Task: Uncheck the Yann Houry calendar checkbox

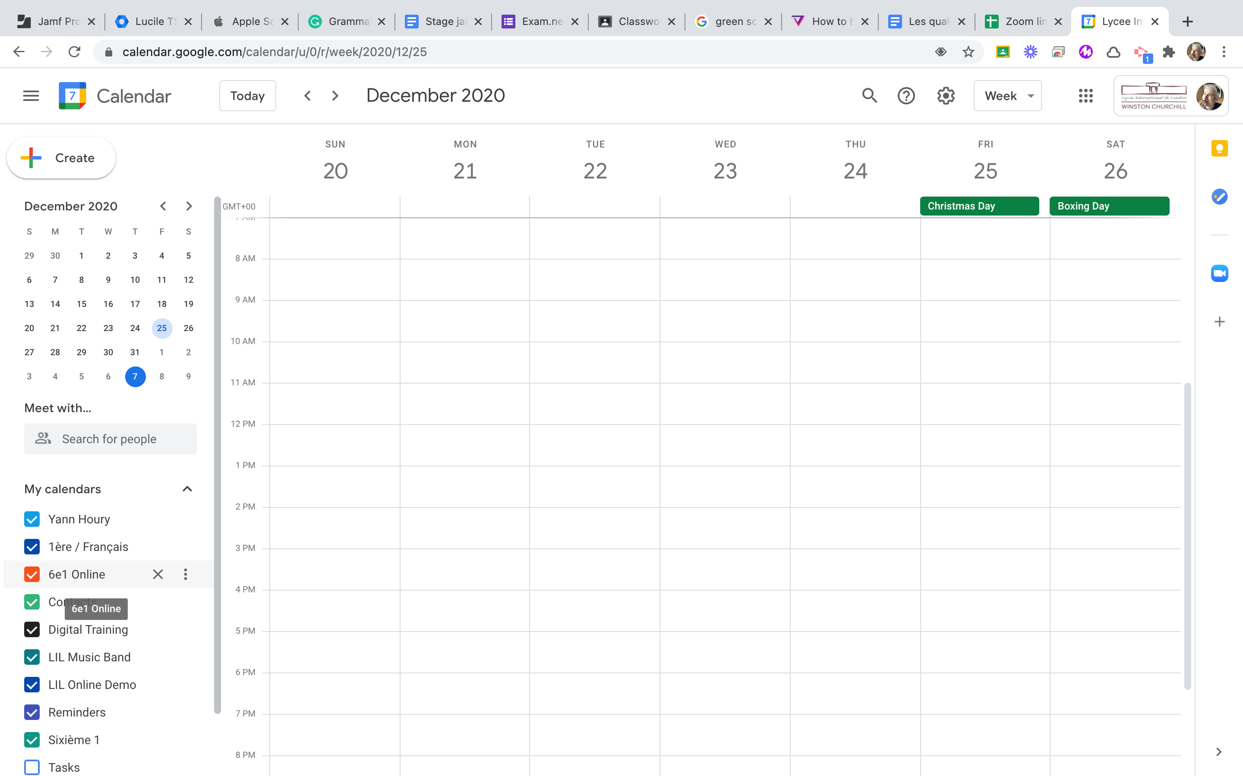Action: point(32,519)
